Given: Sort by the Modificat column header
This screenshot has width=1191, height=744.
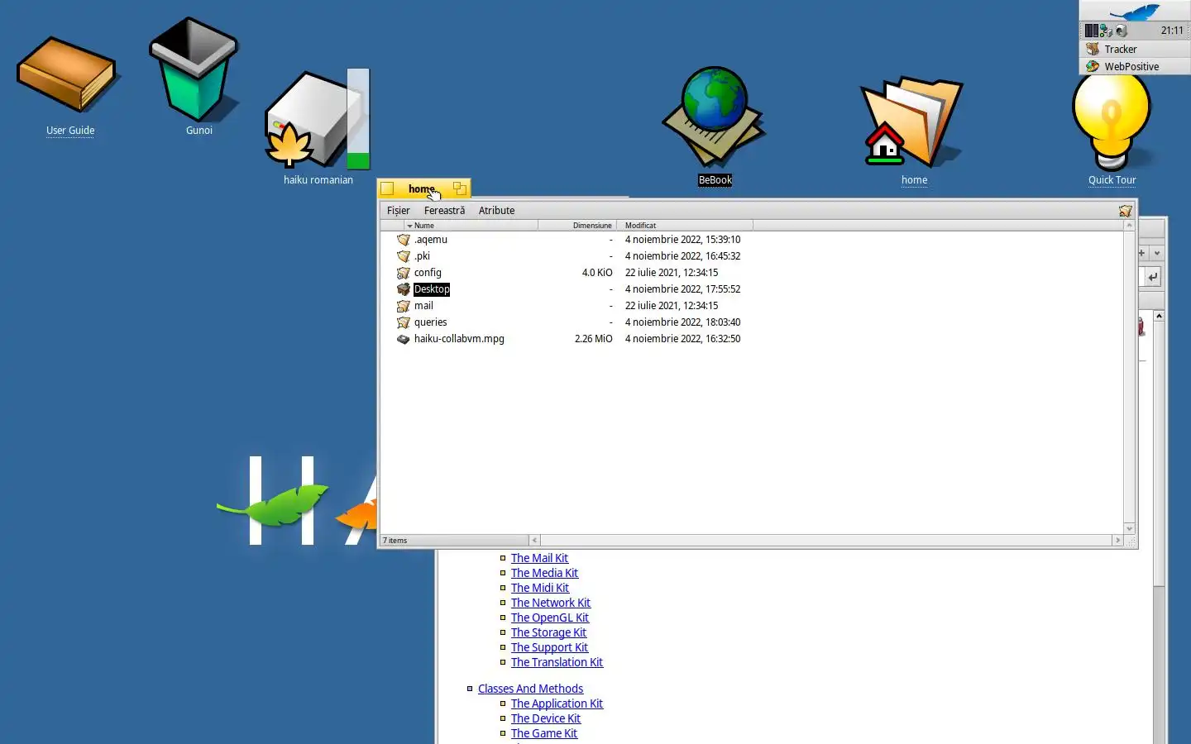Looking at the screenshot, I should tap(685, 225).
